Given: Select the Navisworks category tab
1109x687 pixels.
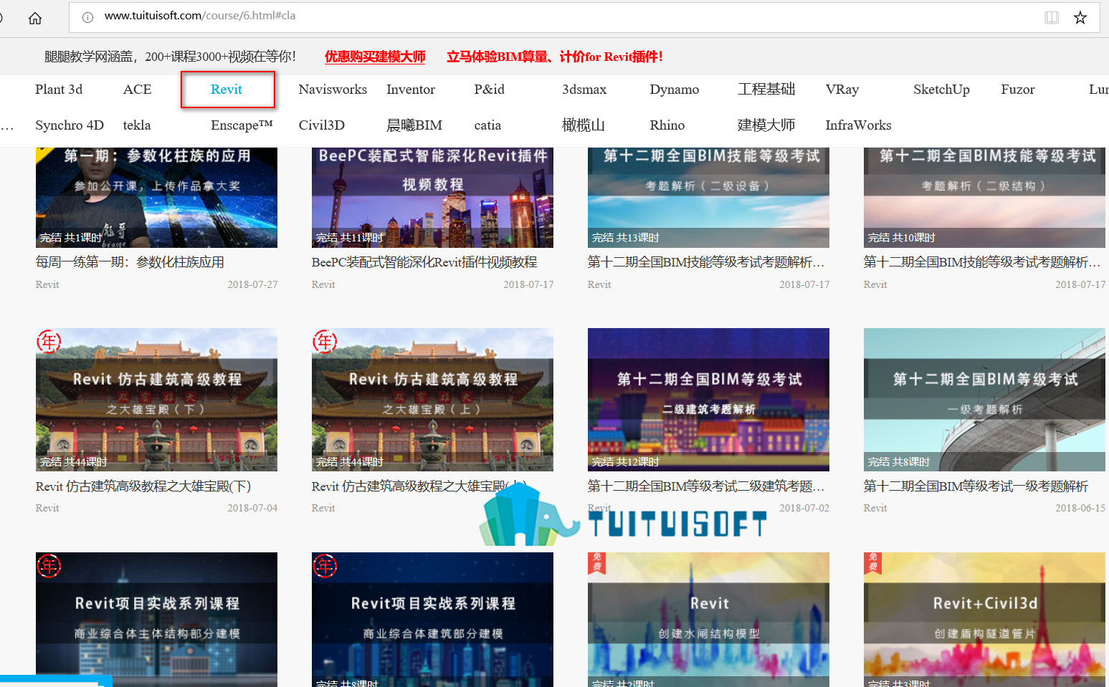Looking at the screenshot, I should [333, 90].
